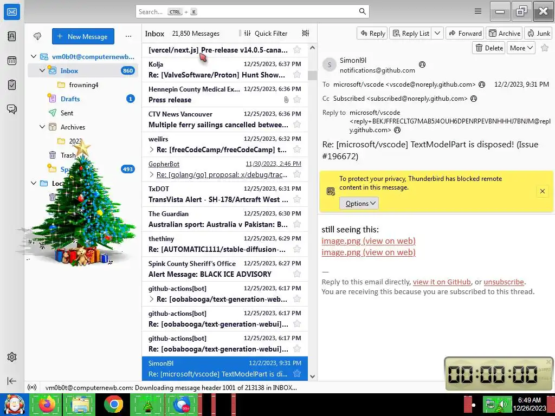This screenshot has width=555, height=416.
Task: Open remote content Options dropdown
Action: [359, 204]
